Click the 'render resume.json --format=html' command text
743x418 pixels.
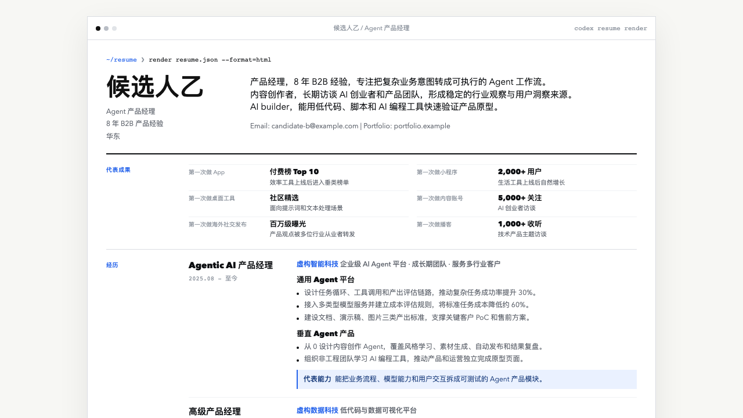point(210,60)
